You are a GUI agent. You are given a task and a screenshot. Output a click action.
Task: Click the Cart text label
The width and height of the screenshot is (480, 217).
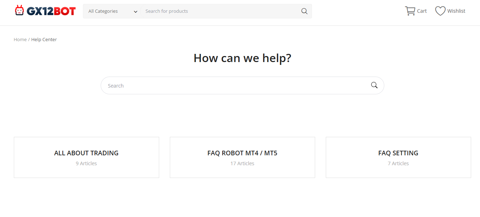click(x=422, y=11)
